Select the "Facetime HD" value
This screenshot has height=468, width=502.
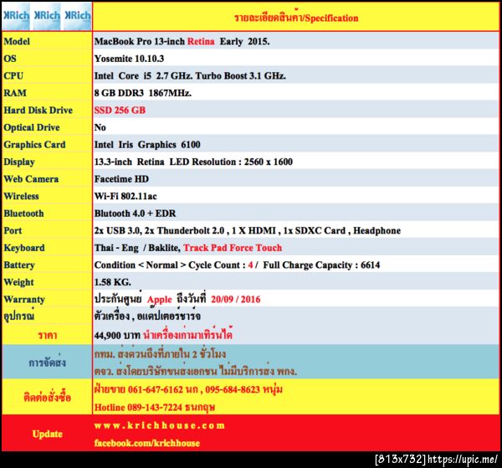[121, 179]
